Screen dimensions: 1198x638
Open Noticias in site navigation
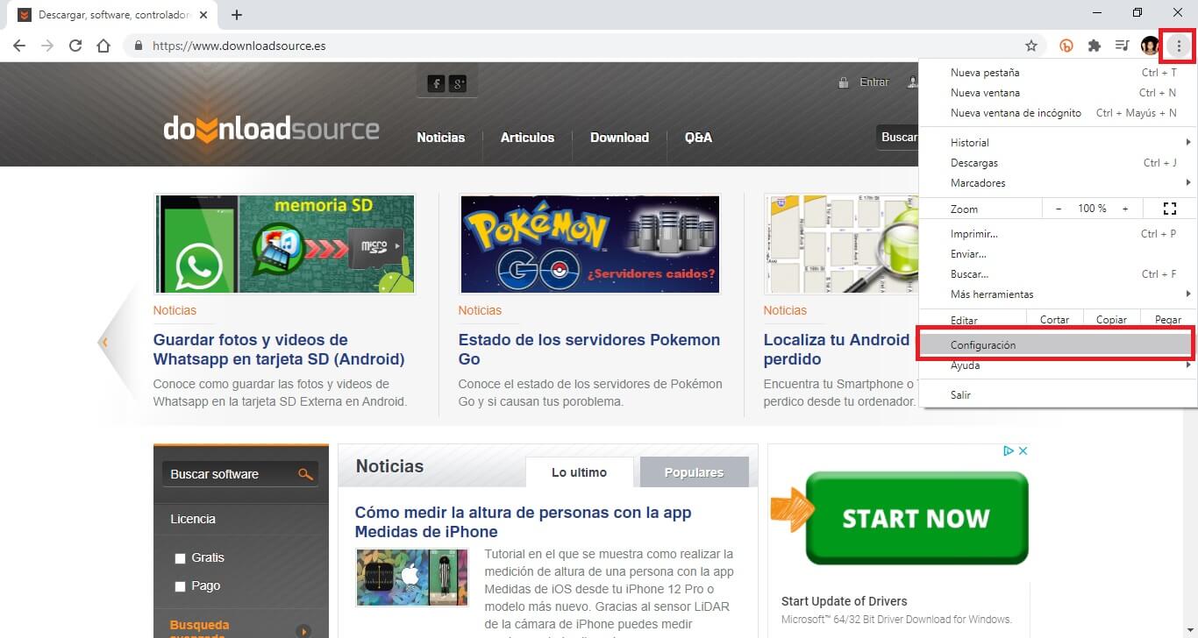pos(441,138)
